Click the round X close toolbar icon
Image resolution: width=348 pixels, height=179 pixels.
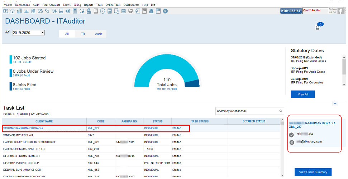165,11
